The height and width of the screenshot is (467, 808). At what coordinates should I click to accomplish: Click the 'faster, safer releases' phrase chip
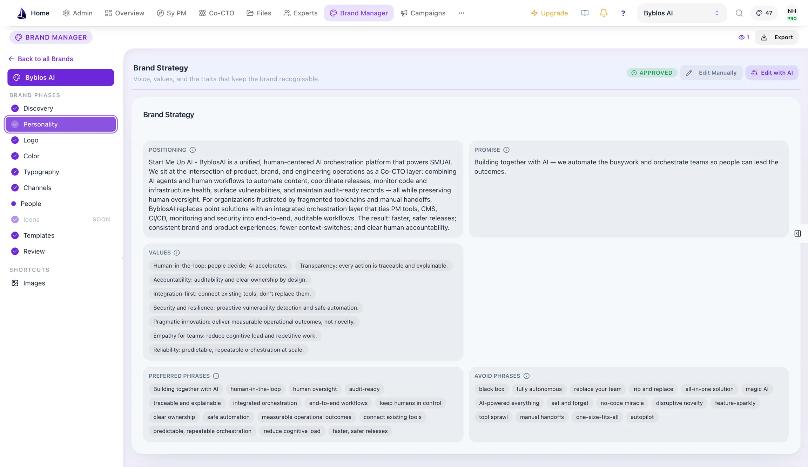(x=360, y=431)
